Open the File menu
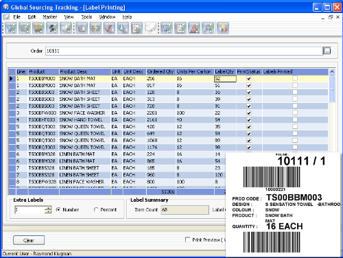This screenshot has height=258, width=343. coord(17,17)
